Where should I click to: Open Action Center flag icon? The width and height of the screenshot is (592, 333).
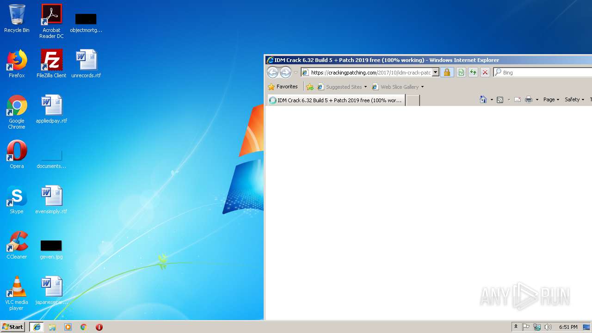tap(526, 327)
